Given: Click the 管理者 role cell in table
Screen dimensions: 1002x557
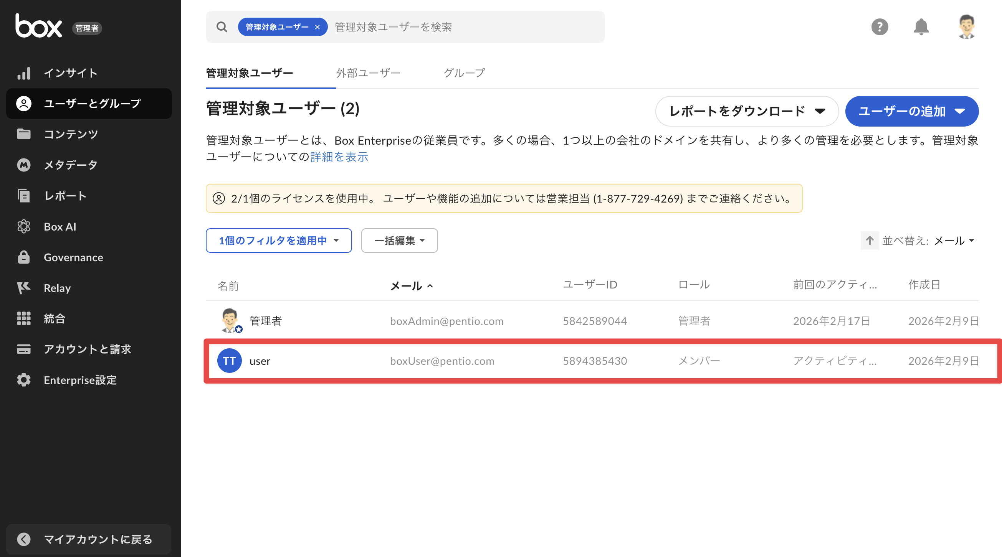Looking at the screenshot, I should pyautogui.click(x=694, y=321).
